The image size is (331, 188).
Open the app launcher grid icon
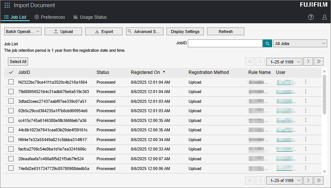tap(7, 5)
